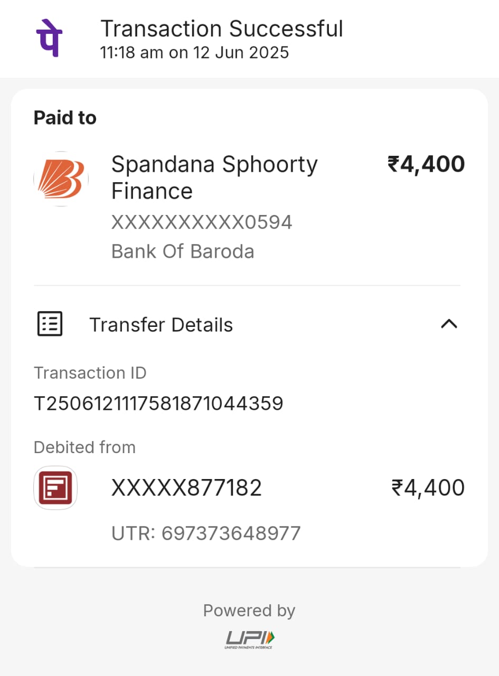This screenshot has width=499, height=676.
Task: Click the Bank of Baroda logo
Action: tap(61, 179)
